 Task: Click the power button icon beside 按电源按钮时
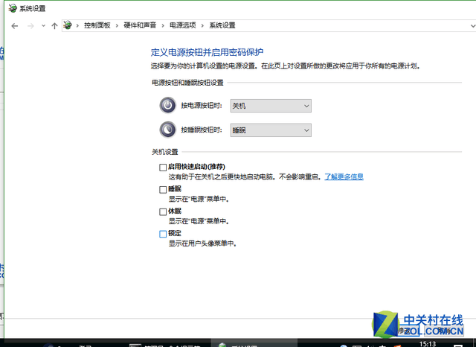point(168,106)
